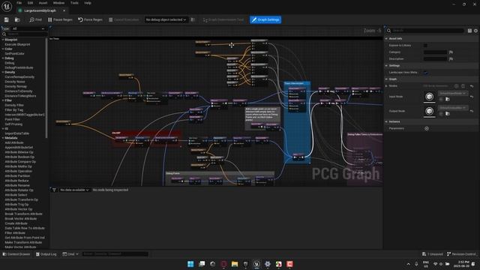Click the Browse to asset icon in toolbar

pyautogui.click(x=17, y=19)
